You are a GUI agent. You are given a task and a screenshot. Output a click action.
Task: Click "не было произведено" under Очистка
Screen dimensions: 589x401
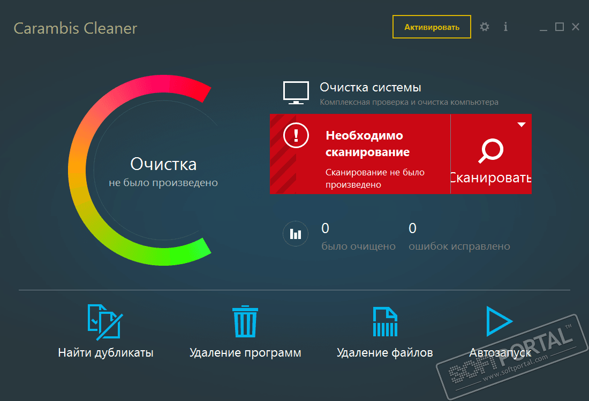click(x=163, y=183)
